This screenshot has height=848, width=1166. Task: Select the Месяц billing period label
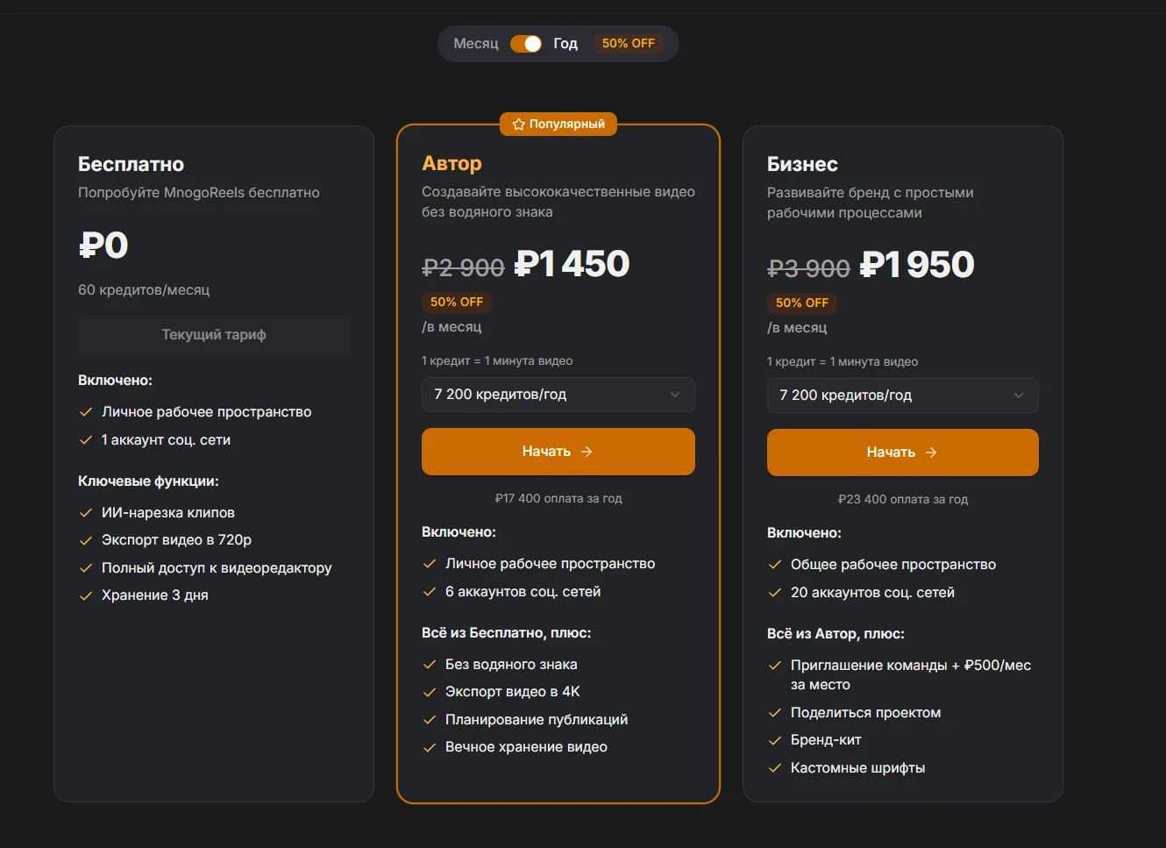476,44
